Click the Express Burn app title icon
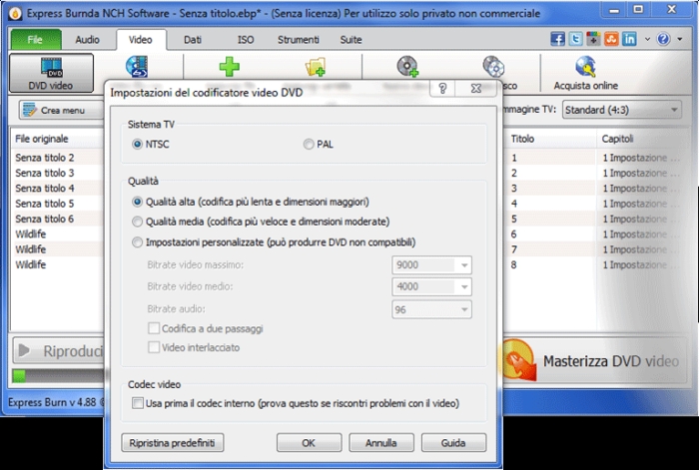The image size is (699, 470). (x=15, y=13)
